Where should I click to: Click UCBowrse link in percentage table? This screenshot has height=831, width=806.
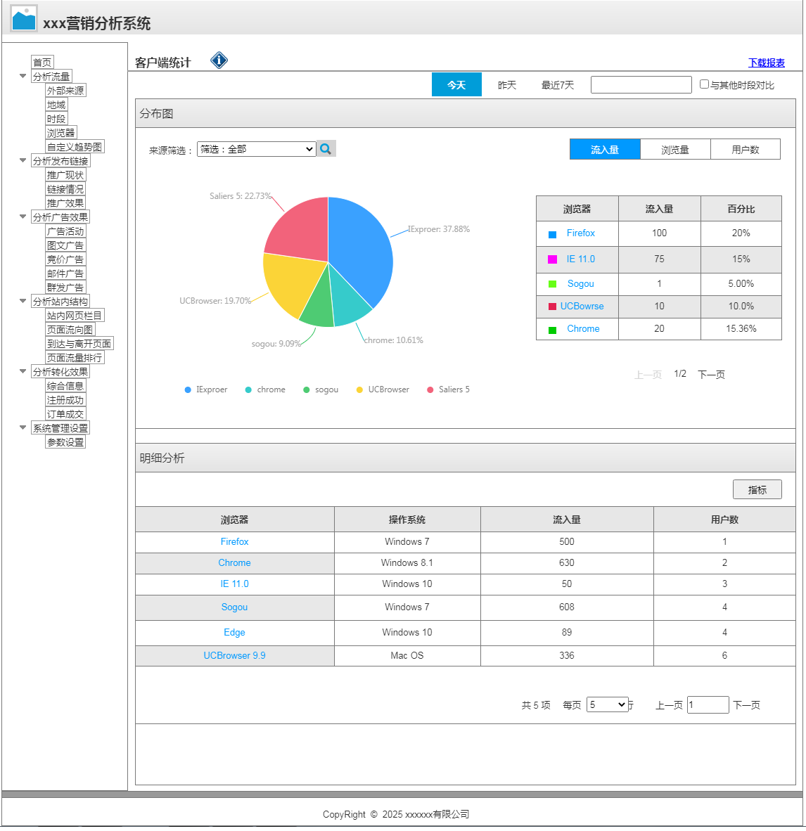coord(582,307)
